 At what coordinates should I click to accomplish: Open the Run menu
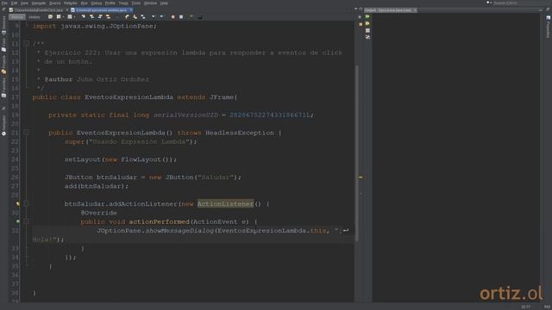[84, 3]
